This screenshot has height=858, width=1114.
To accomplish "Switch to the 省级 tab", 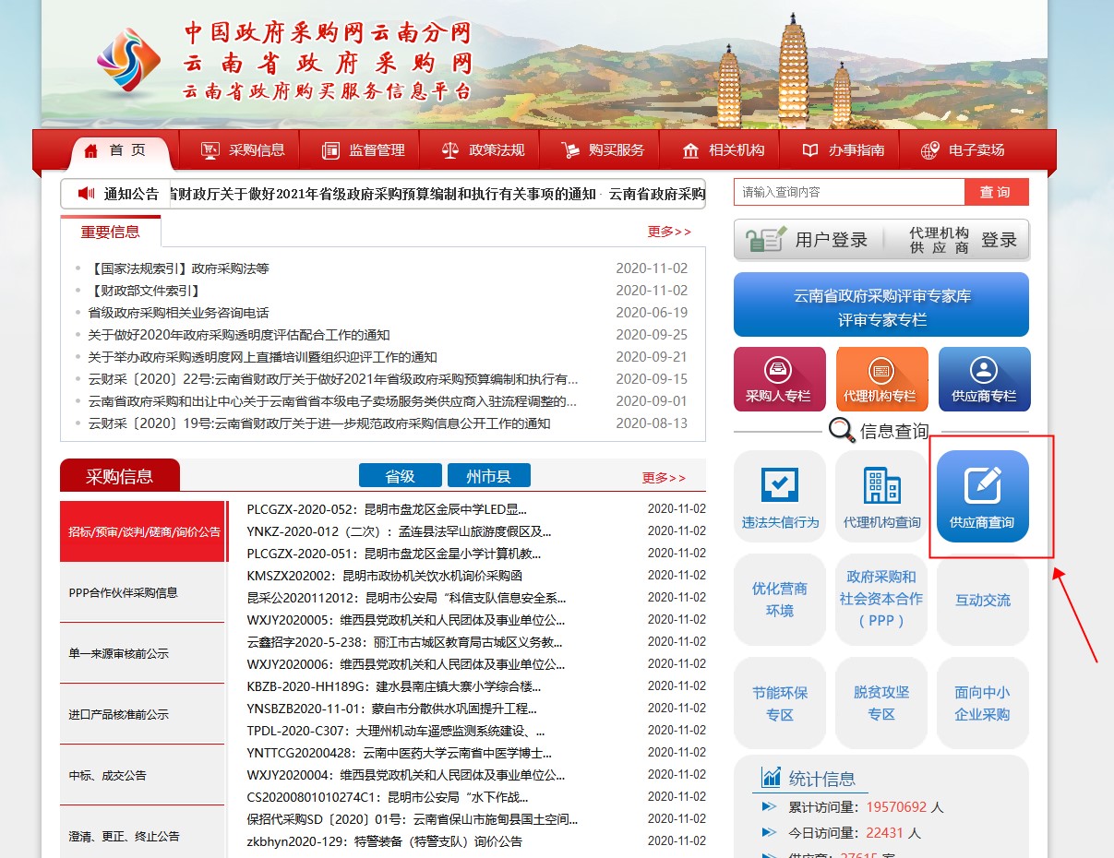I will click(x=401, y=476).
